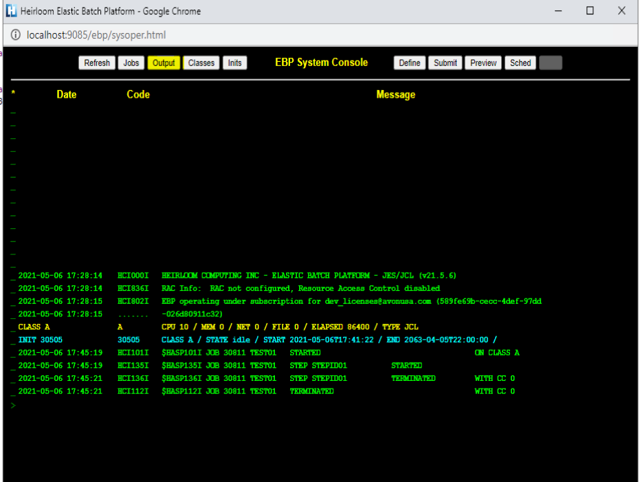
Task: Select the highlighted Output button
Action: click(x=164, y=63)
